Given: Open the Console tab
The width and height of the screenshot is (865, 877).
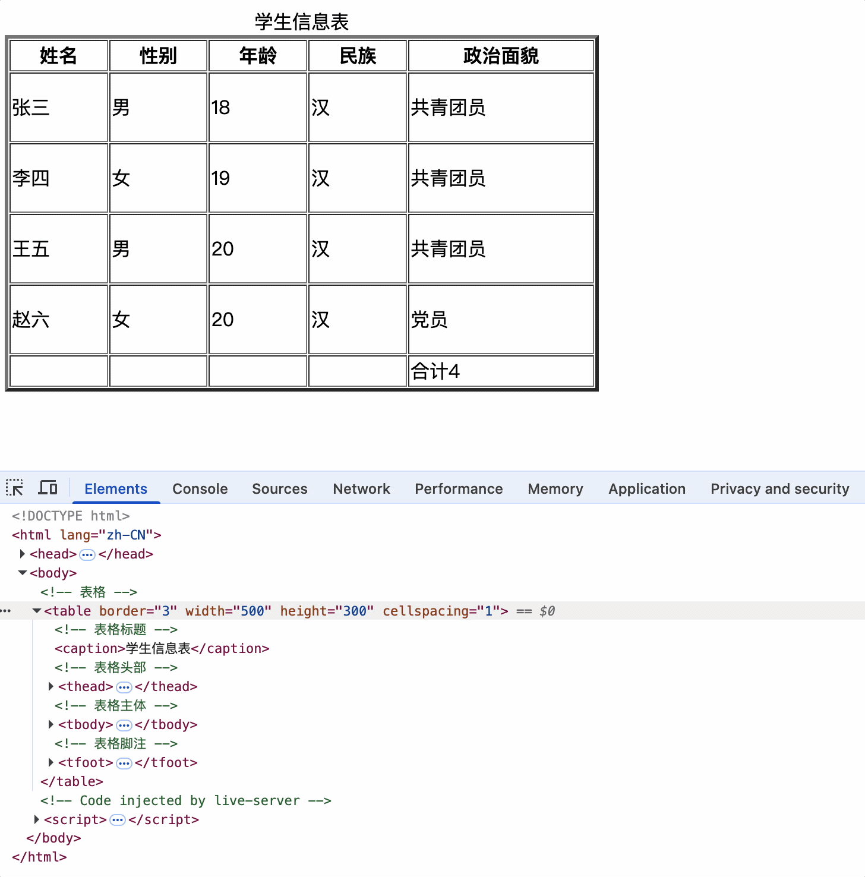Looking at the screenshot, I should [x=200, y=488].
